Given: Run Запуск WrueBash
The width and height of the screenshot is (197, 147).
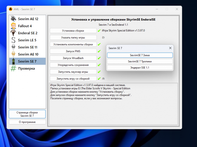Looking at the screenshot, I should (73, 58).
